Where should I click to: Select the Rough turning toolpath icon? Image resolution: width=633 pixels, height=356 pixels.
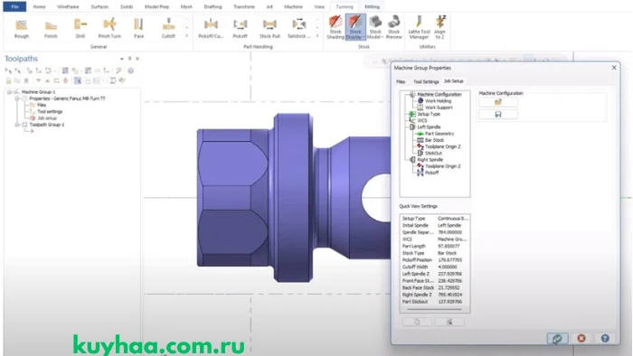click(22, 28)
